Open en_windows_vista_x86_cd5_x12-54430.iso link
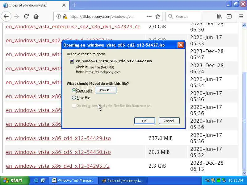Image resolution: width=247 pixels, height=185 pixels. 58,152
